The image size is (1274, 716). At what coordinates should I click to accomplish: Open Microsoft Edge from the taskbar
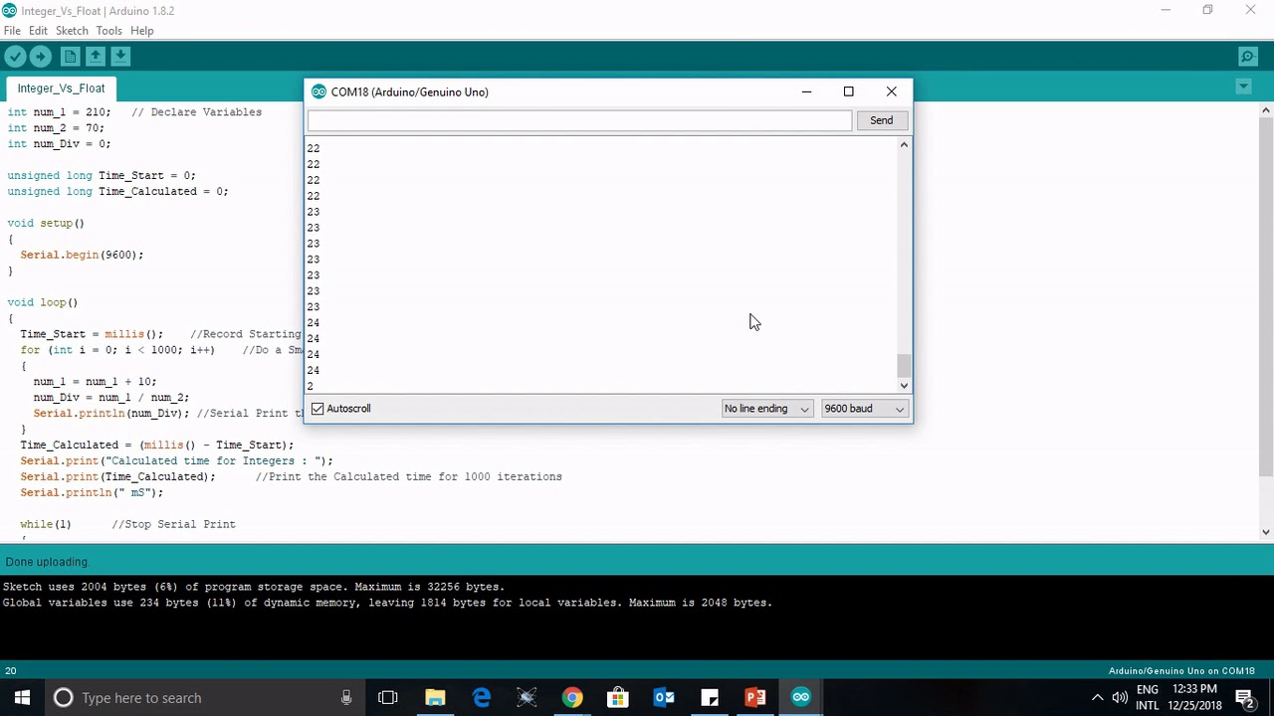coord(481,697)
